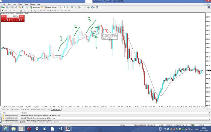Select the Vertical Line drawing tool

(10, 10)
